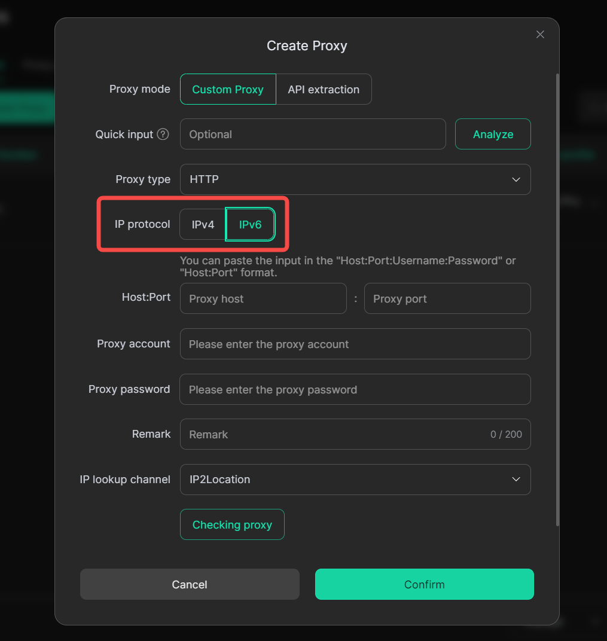Open the HTTP proxy type selector
Image resolution: width=607 pixels, height=641 pixels.
355,179
